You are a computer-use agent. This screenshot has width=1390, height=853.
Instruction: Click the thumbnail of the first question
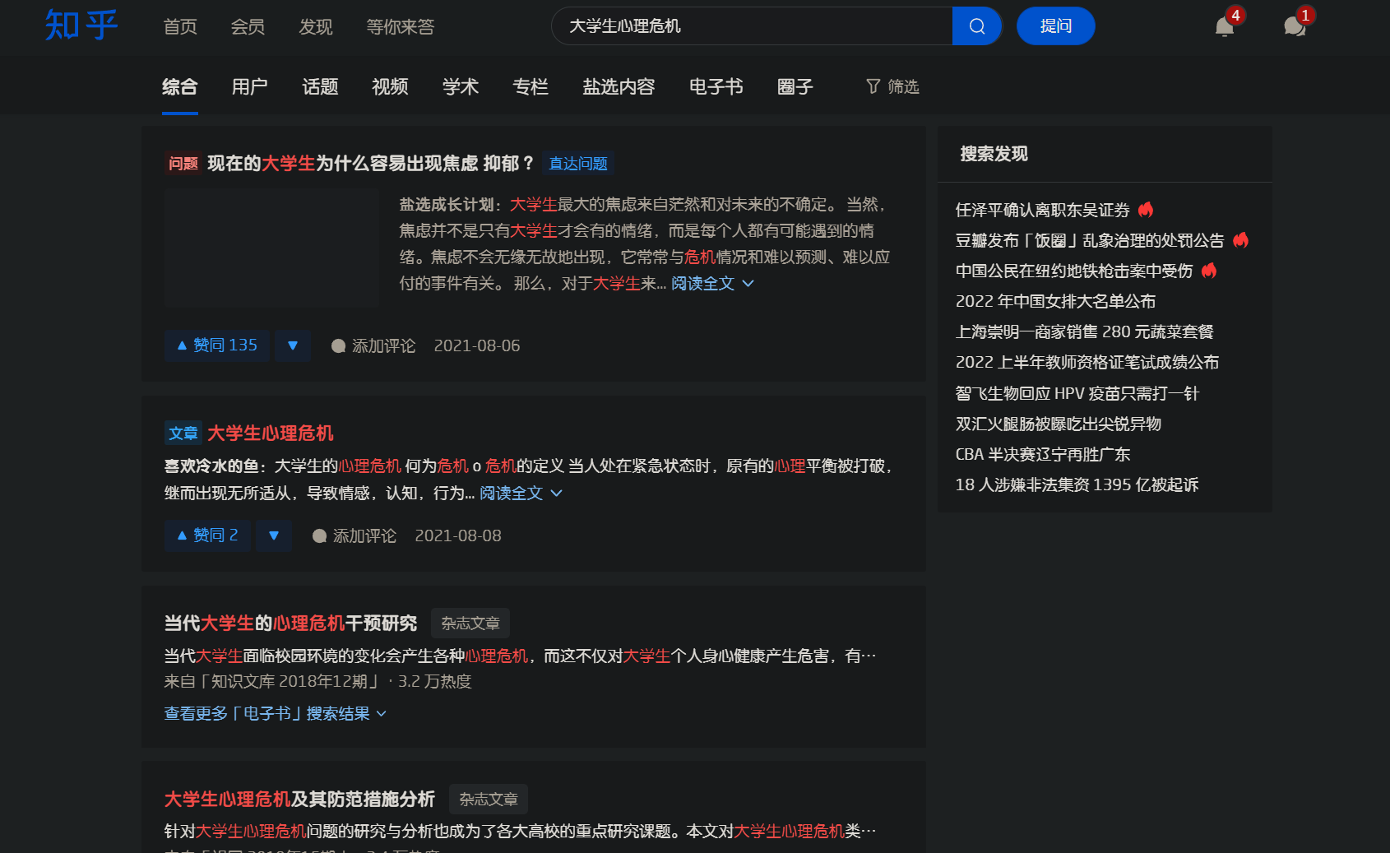(x=271, y=248)
